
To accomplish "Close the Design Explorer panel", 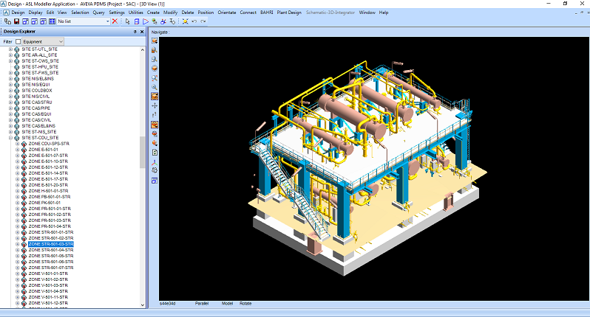I will (142, 32).
